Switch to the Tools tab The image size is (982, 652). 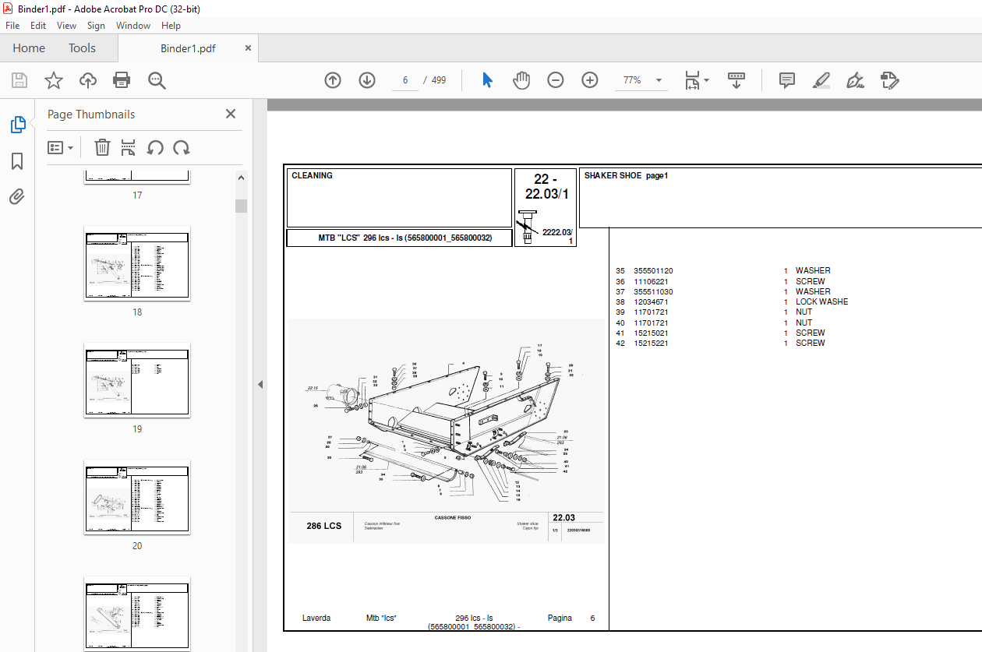(x=82, y=48)
